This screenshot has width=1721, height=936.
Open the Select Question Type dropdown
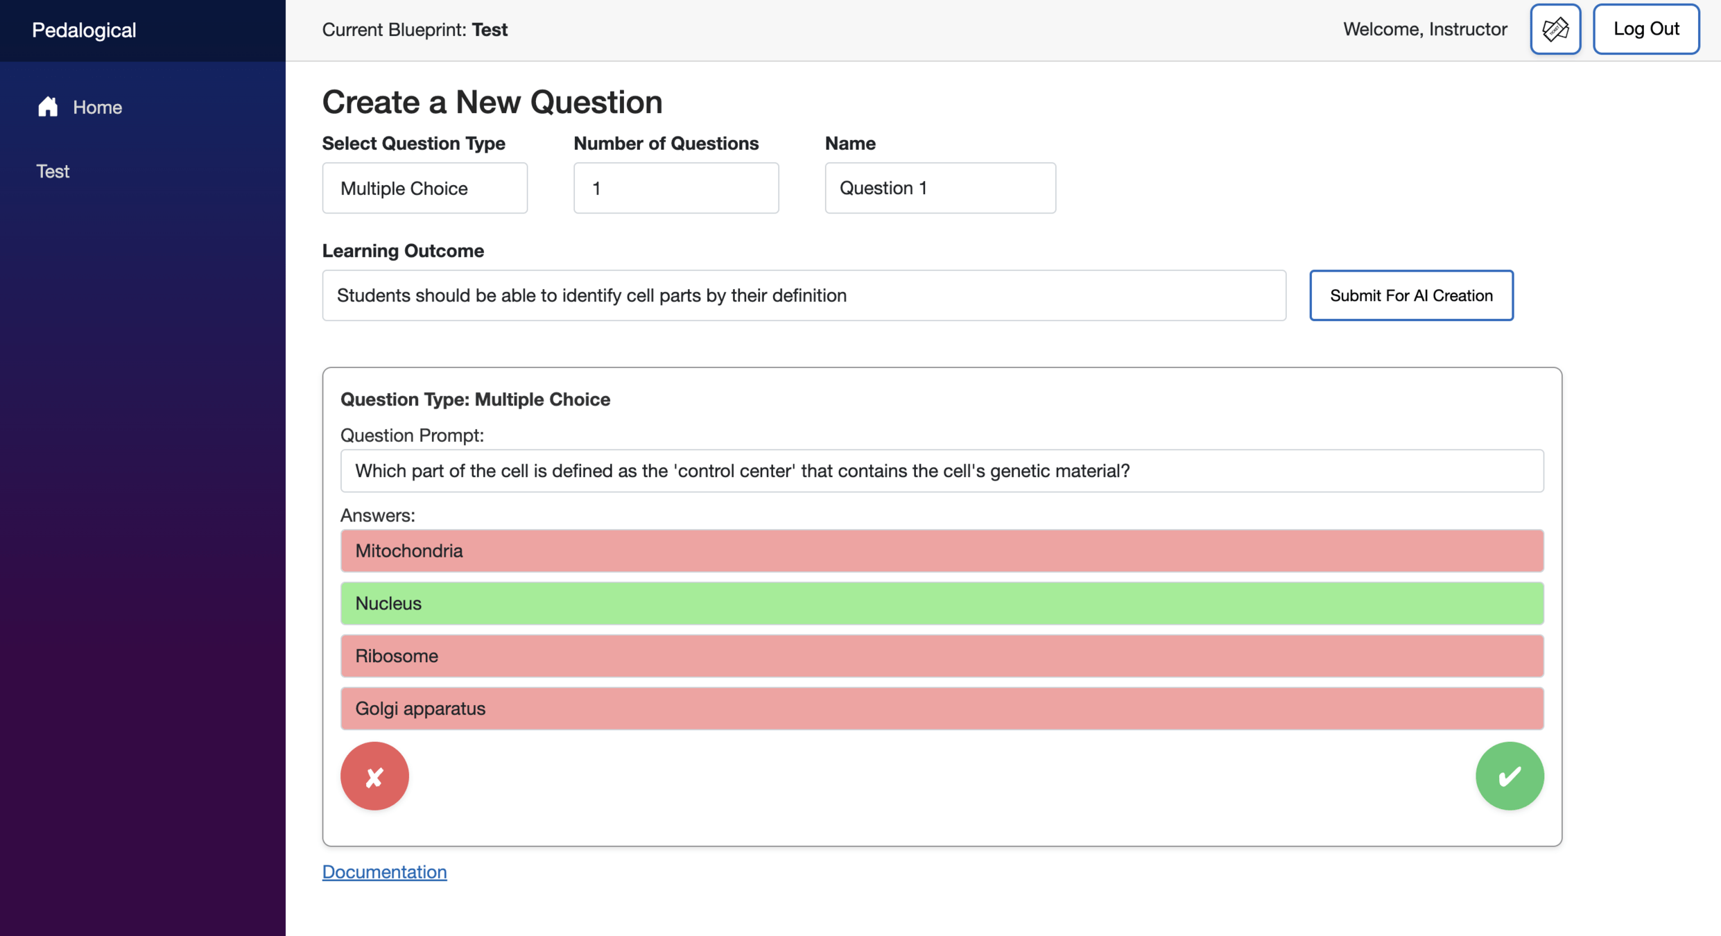tap(424, 188)
